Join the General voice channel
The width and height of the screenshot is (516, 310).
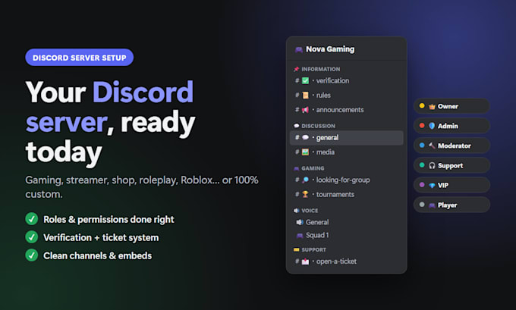click(346, 222)
